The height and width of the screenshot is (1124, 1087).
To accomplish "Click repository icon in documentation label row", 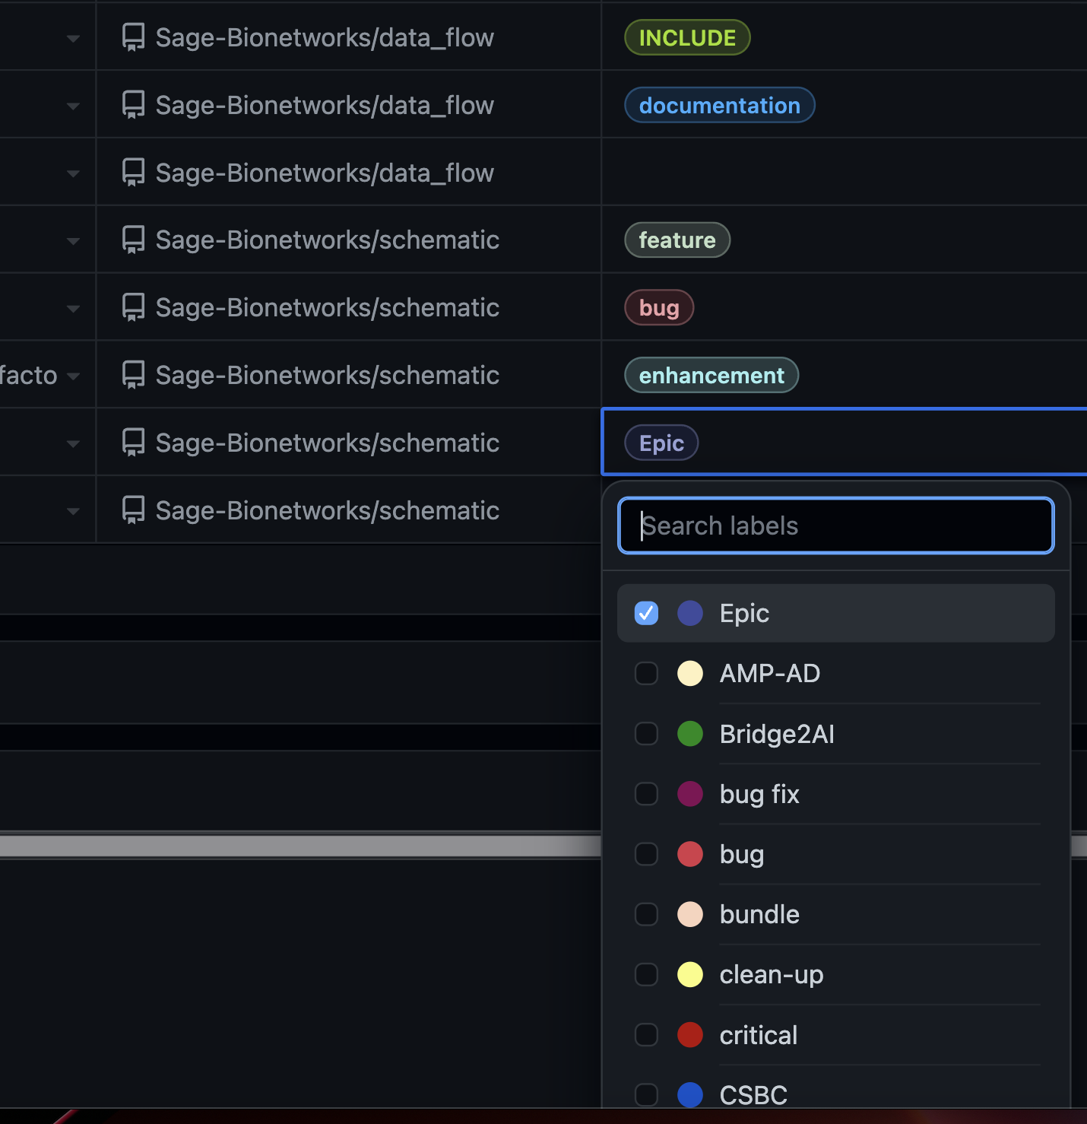I will point(134,105).
